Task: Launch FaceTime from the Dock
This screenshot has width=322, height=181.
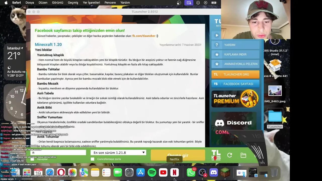Action: coord(118,172)
